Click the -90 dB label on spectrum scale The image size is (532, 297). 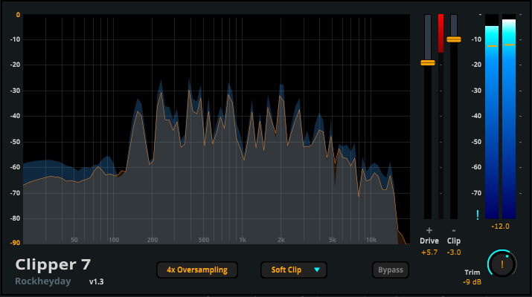pyautogui.click(x=15, y=243)
